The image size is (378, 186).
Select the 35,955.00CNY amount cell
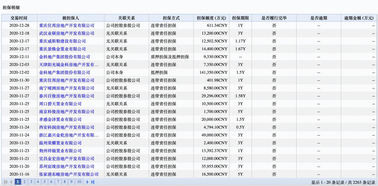coord(211,166)
